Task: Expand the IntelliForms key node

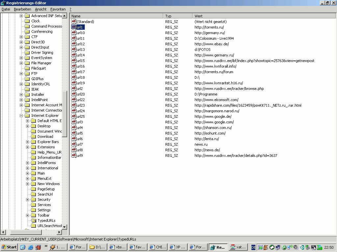Action: pos(28,163)
